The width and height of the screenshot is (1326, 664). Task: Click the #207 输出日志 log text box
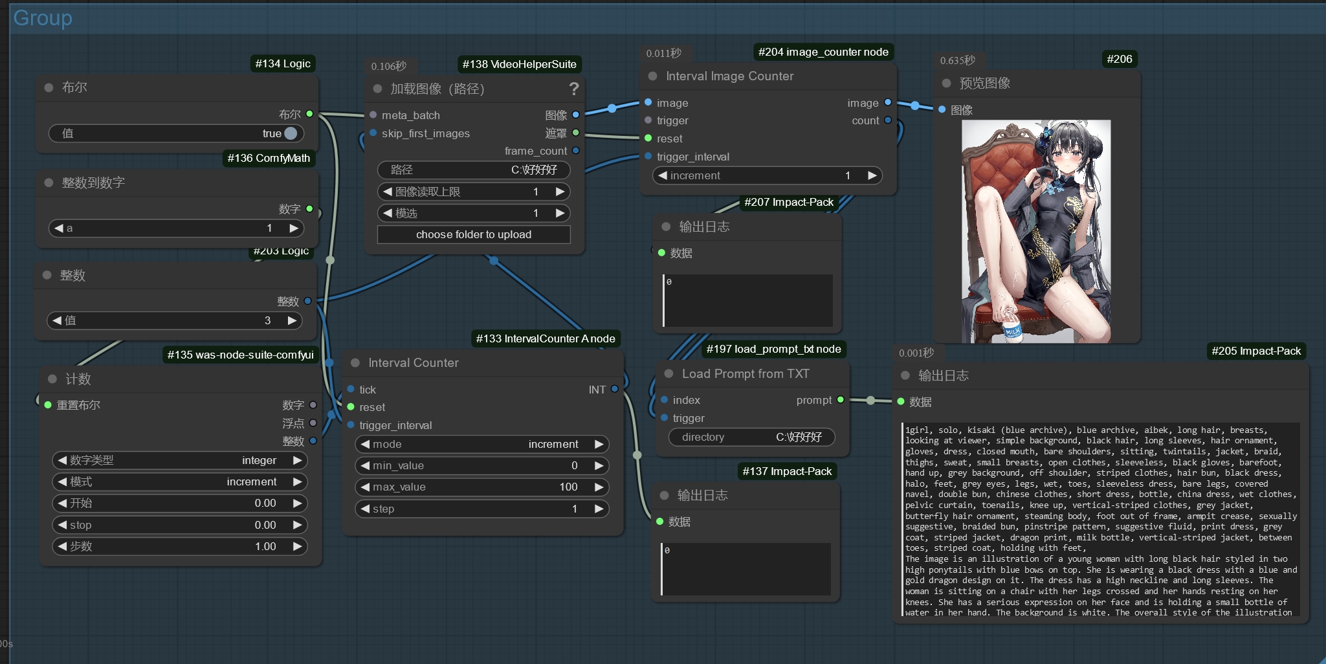point(747,300)
